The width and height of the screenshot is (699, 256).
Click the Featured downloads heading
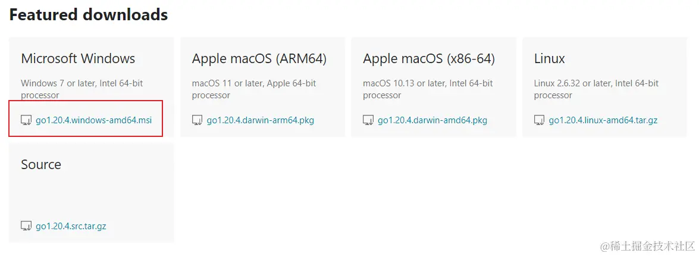(88, 15)
